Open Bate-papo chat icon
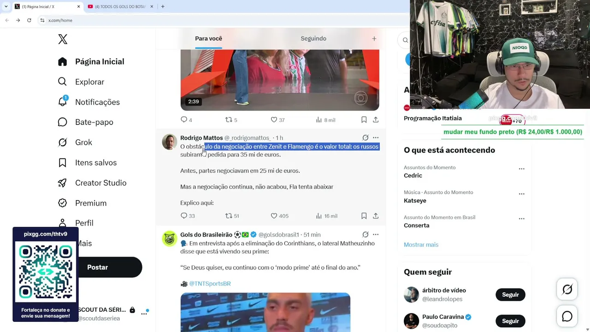This screenshot has width=590, height=332. coord(63,122)
